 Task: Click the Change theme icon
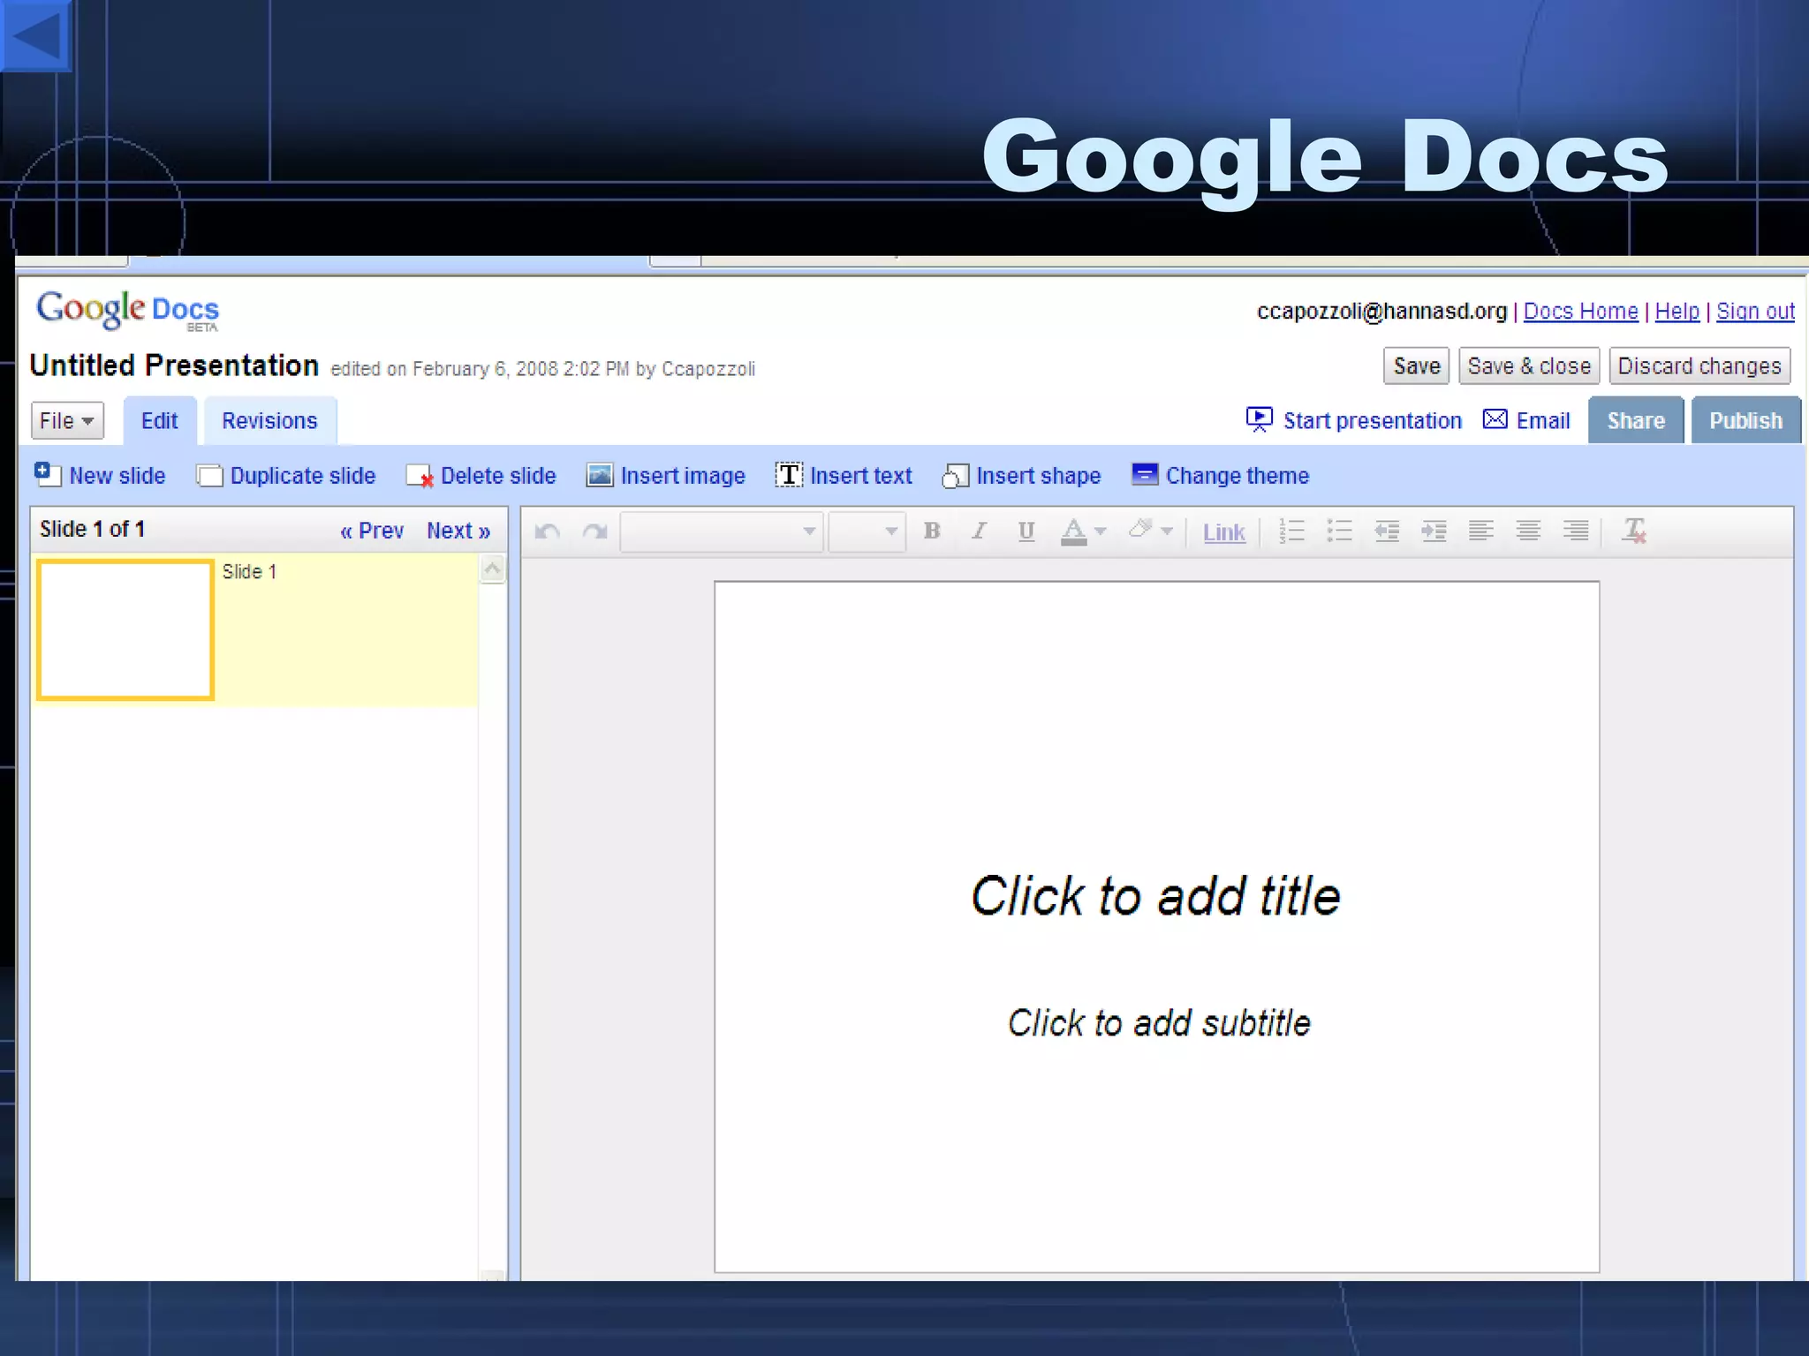(1145, 474)
